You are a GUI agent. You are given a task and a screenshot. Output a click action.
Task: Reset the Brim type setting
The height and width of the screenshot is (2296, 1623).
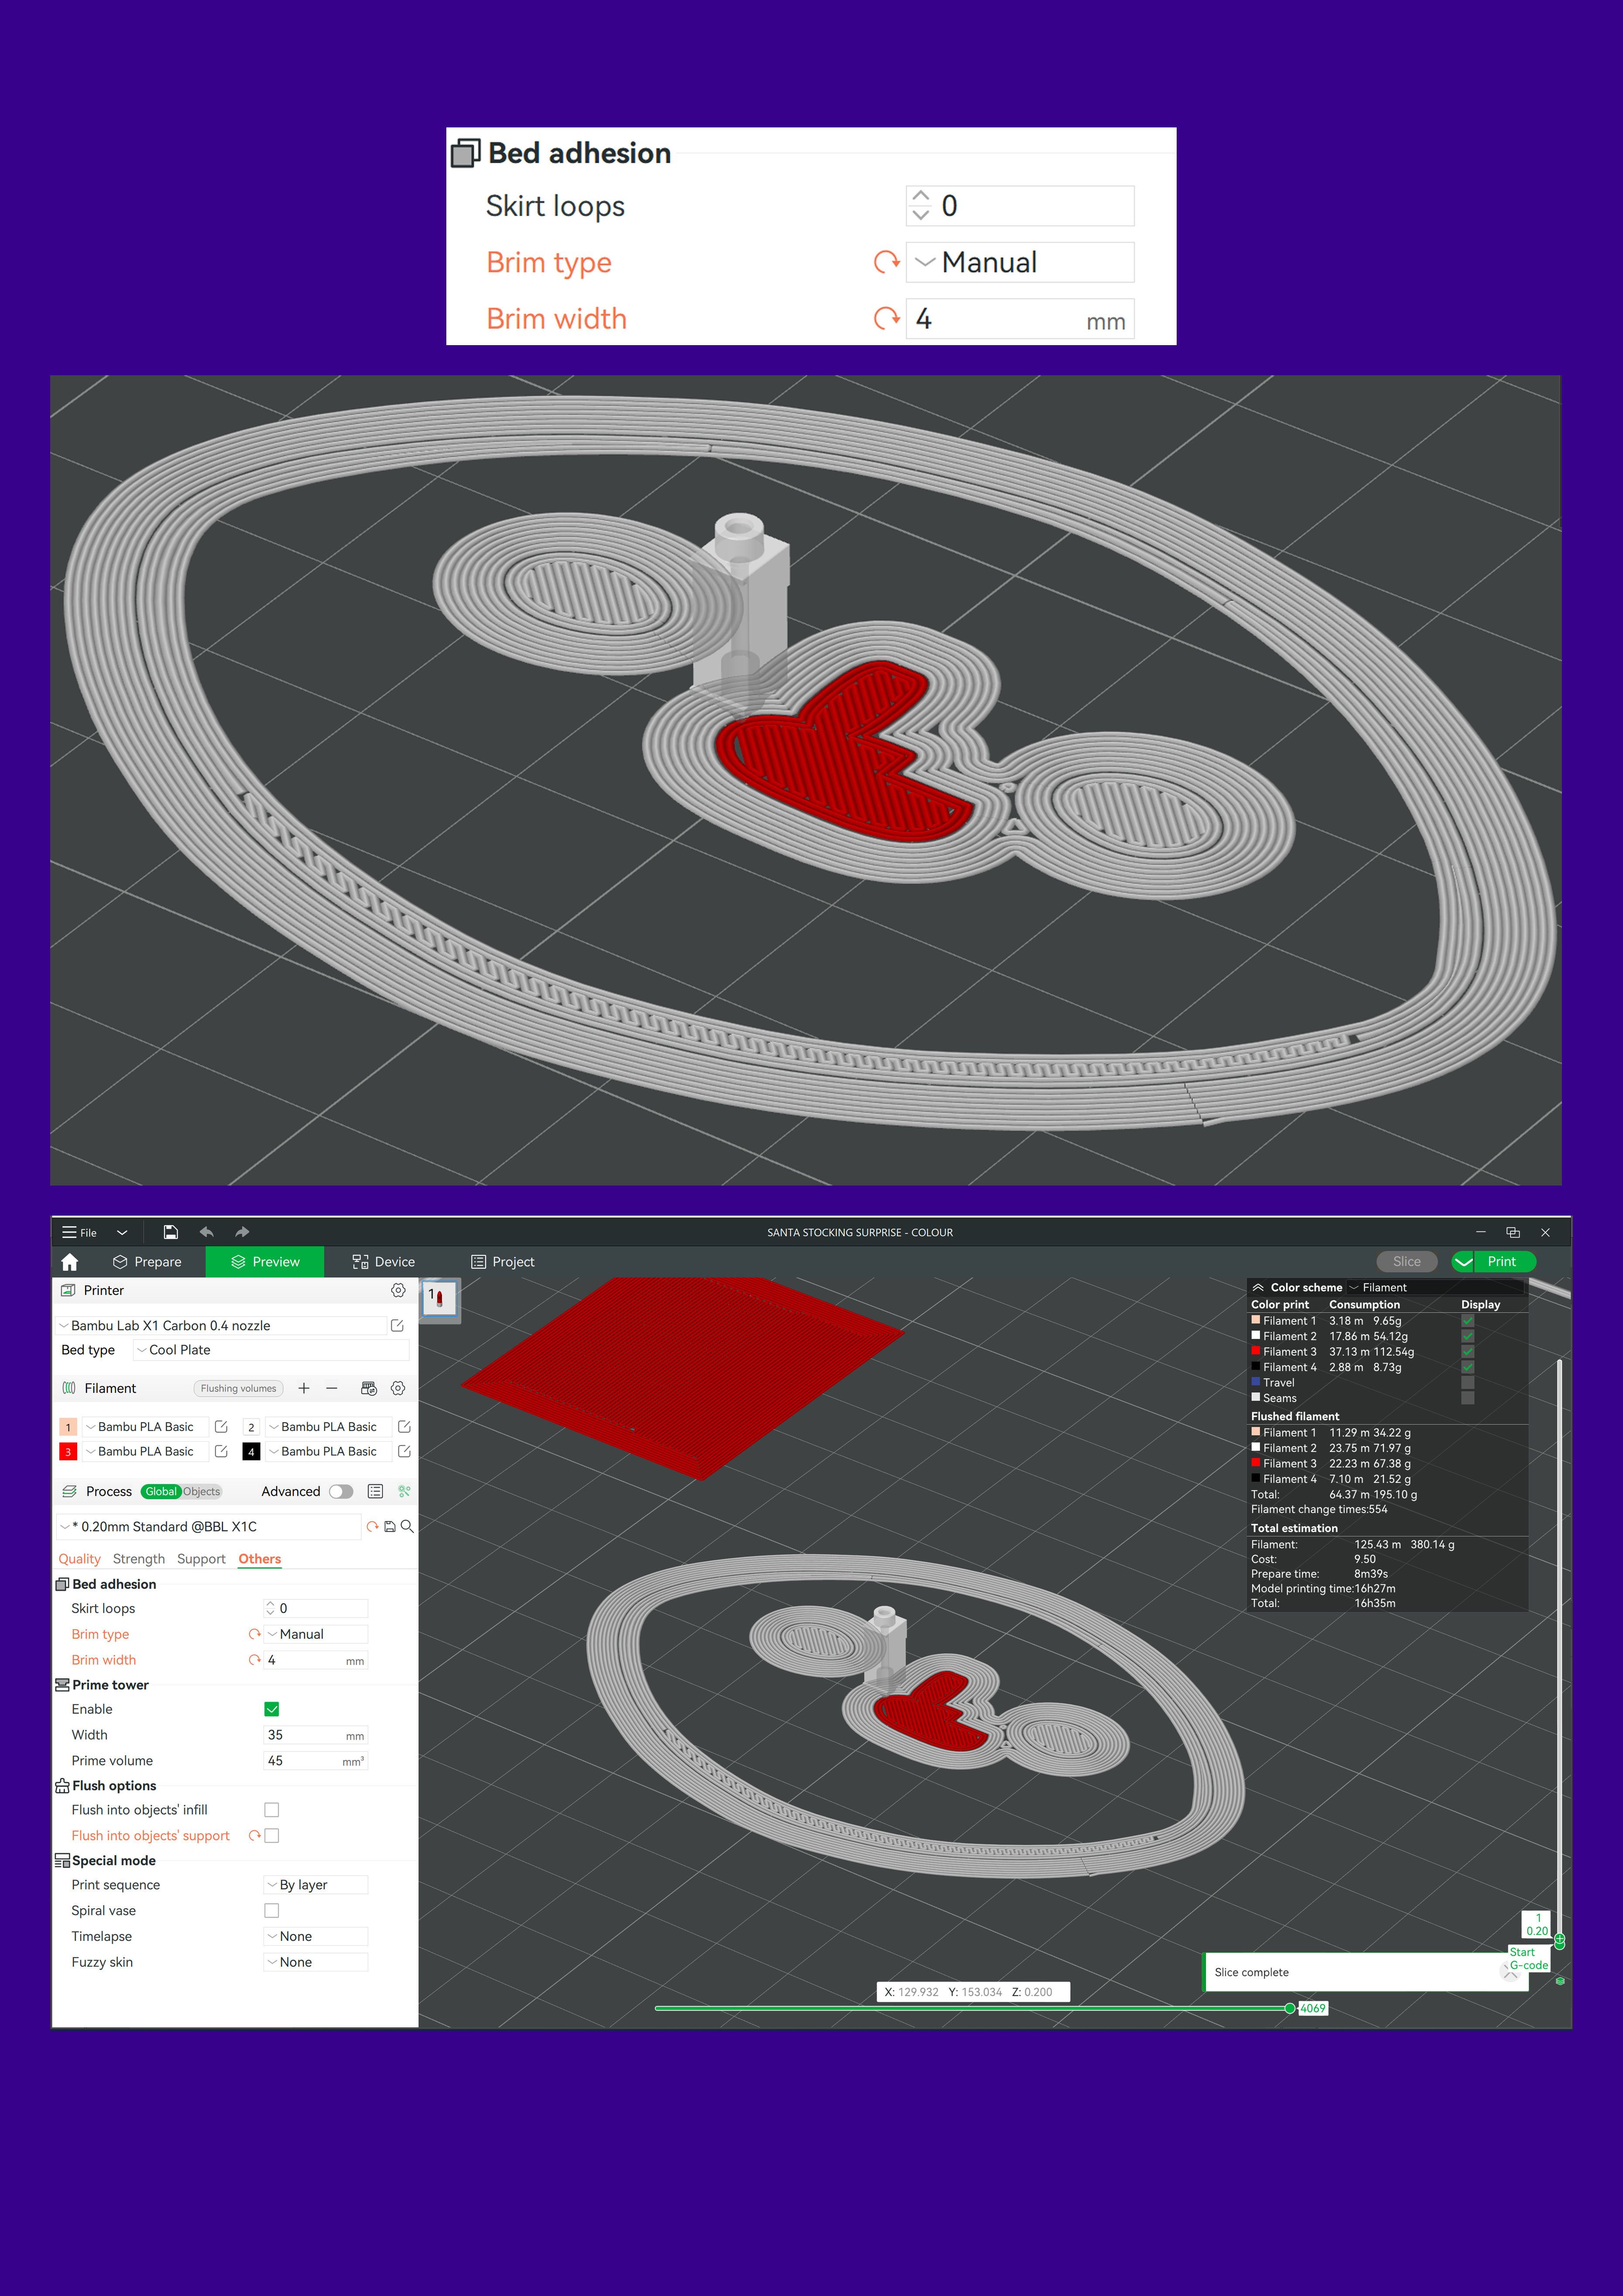(254, 1634)
